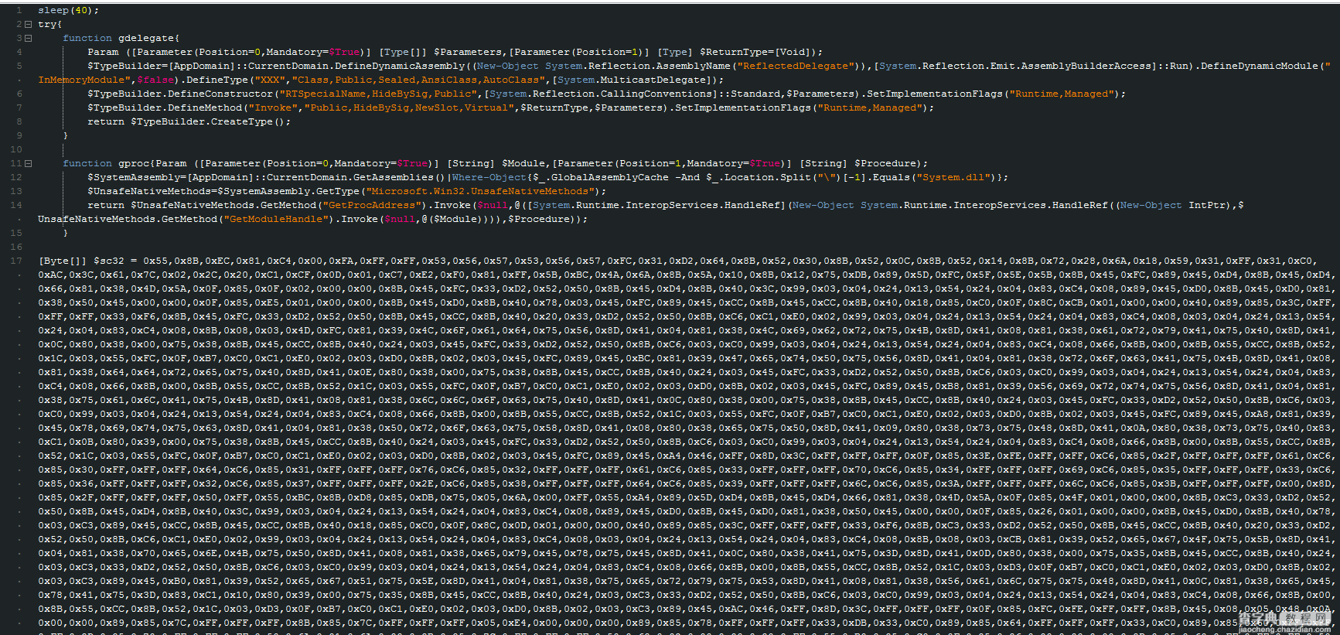The height and width of the screenshot is (635, 1340).
Task: Click the "Class,Public,Sealed,AnsiClass,AutoClass" string
Action: click(x=418, y=80)
